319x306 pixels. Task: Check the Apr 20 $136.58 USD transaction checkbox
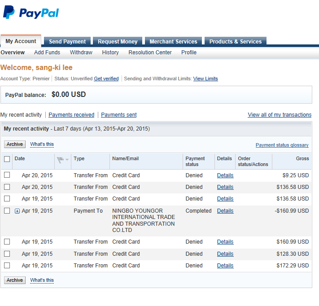pyautogui.click(x=7, y=187)
